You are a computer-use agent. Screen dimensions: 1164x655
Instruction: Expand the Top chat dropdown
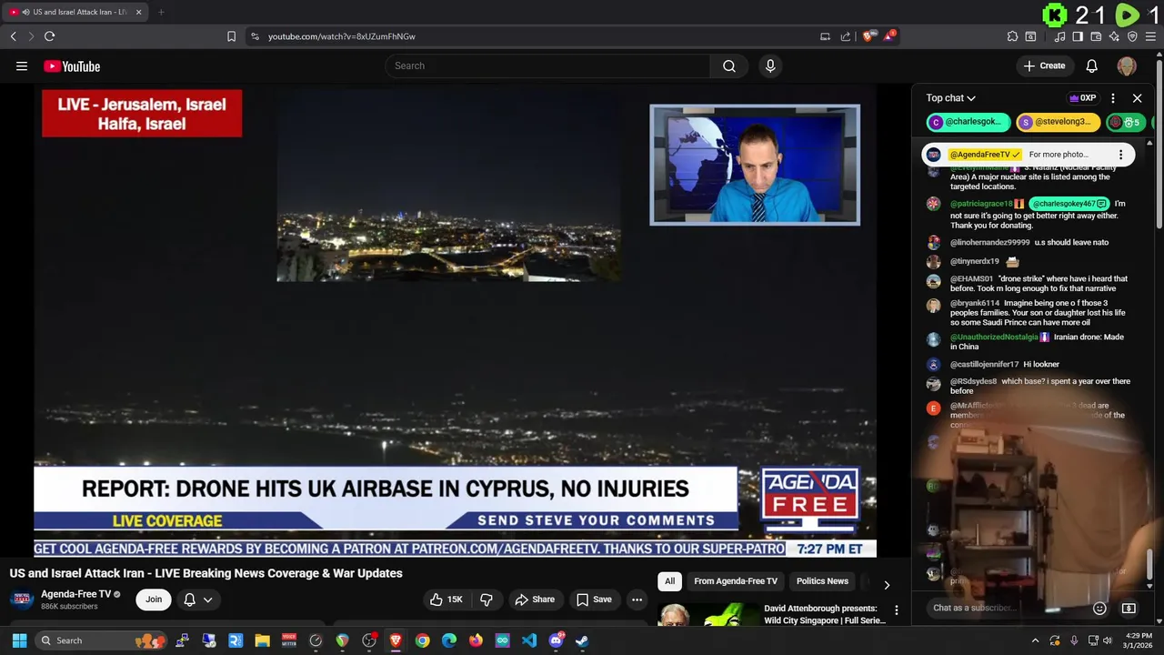click(x=950, y=98)
